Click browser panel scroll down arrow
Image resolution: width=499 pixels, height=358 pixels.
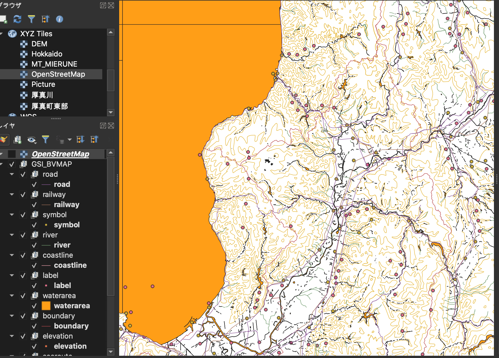(x=111, y=112)
